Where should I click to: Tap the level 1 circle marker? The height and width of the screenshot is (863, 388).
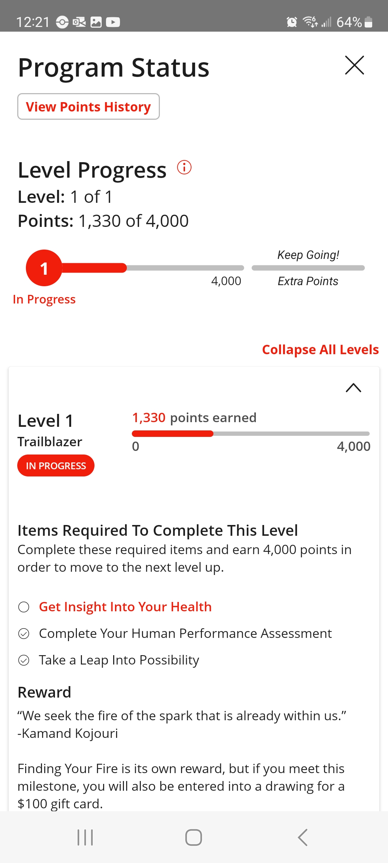[44, 268]
